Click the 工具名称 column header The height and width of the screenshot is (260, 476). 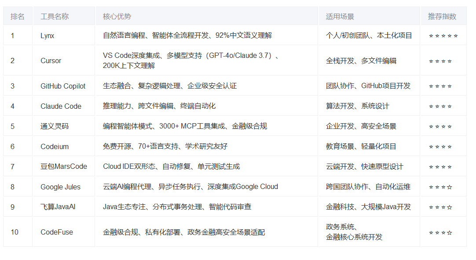tap(64, 16)
